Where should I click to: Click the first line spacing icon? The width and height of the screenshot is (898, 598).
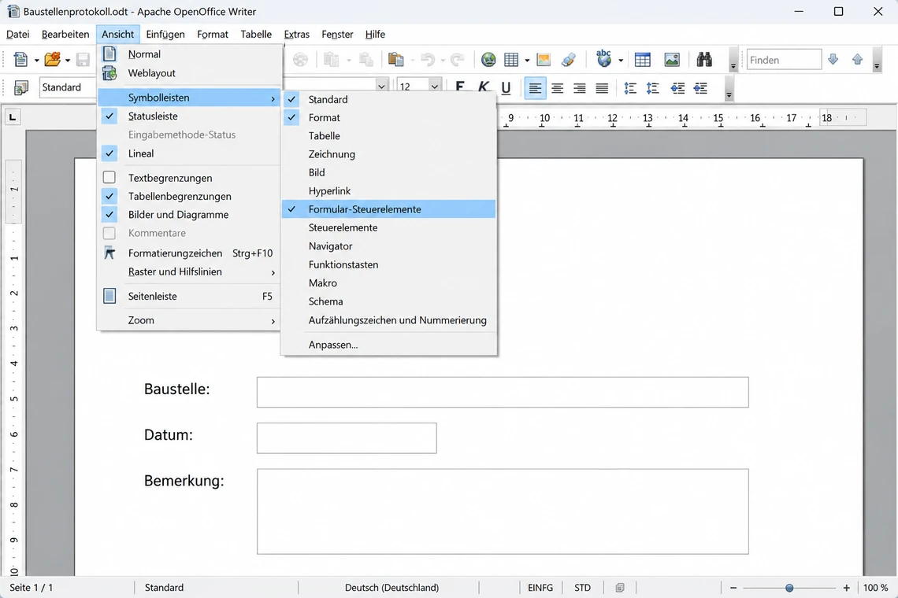click(630, 88)
